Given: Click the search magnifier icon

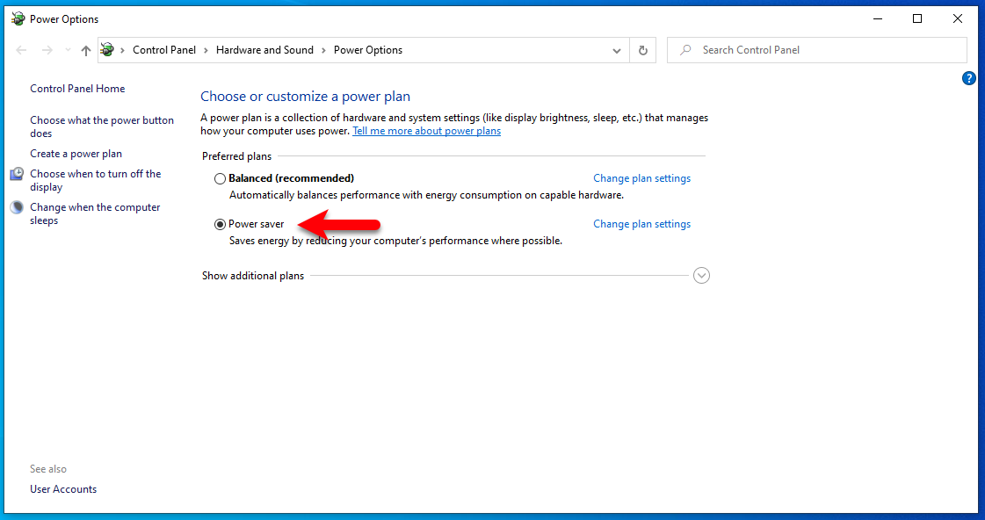Looking at the screenshot, I should 686,50.
